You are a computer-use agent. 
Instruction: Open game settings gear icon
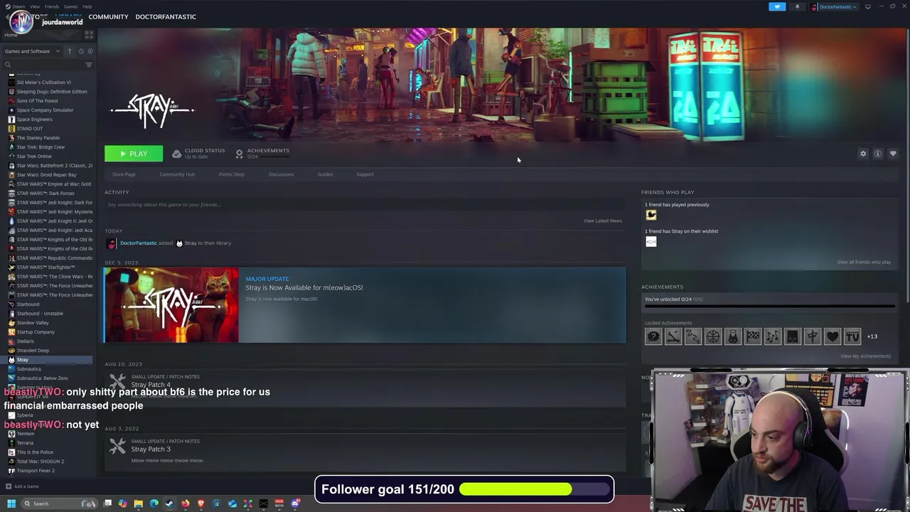click(863, 154)
